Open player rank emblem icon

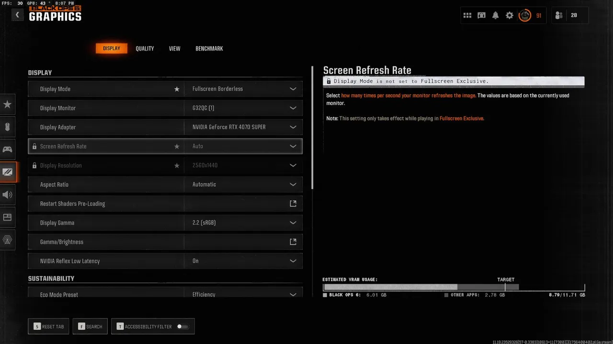pos(525,15)
